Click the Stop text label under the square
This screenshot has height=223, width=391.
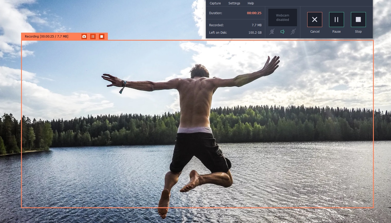point(358,32)
